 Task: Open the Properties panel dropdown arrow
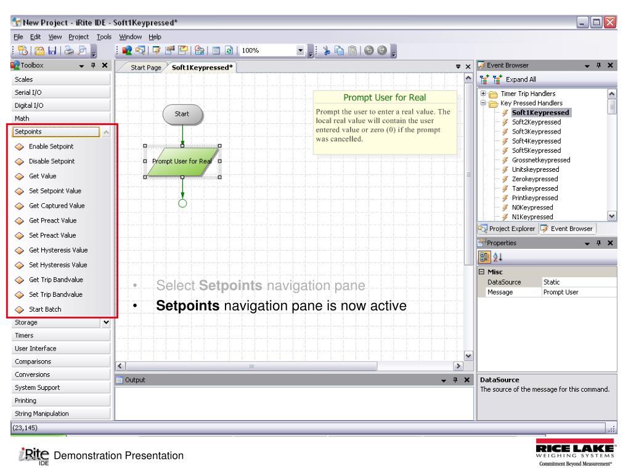coord(587,243)
